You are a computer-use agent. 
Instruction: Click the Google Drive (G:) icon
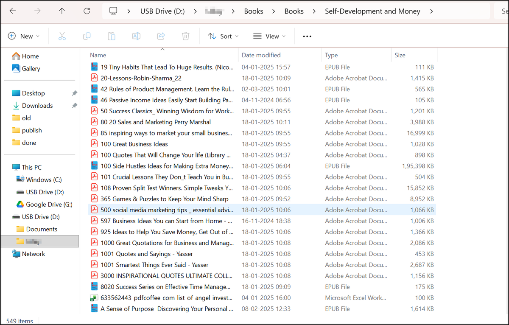tap(20, 205)
